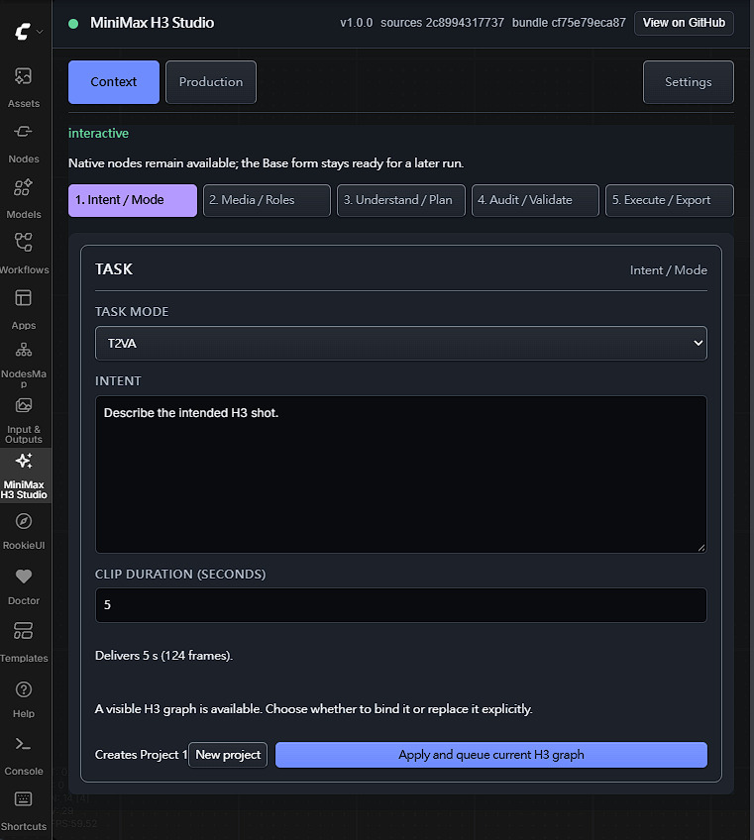Viewport: 754px width, 840px height.
Task: Open the Assets sidebar panel
Action: point(24,87)
